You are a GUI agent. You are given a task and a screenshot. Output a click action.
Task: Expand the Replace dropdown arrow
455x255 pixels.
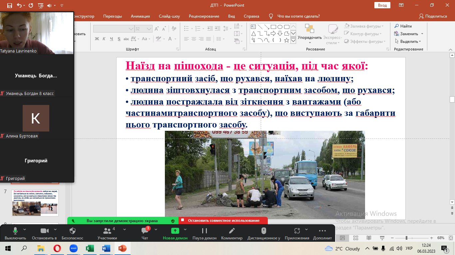click(x=422, y=34)
